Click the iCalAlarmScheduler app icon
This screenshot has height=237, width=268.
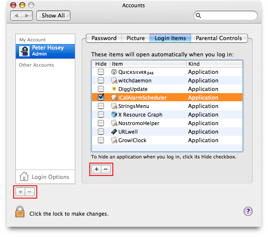tap(114, 97)
